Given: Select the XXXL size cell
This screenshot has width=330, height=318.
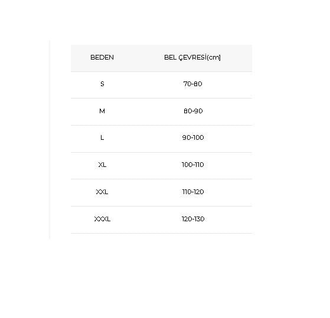Looking at the screenshot, I should point(102,219).
